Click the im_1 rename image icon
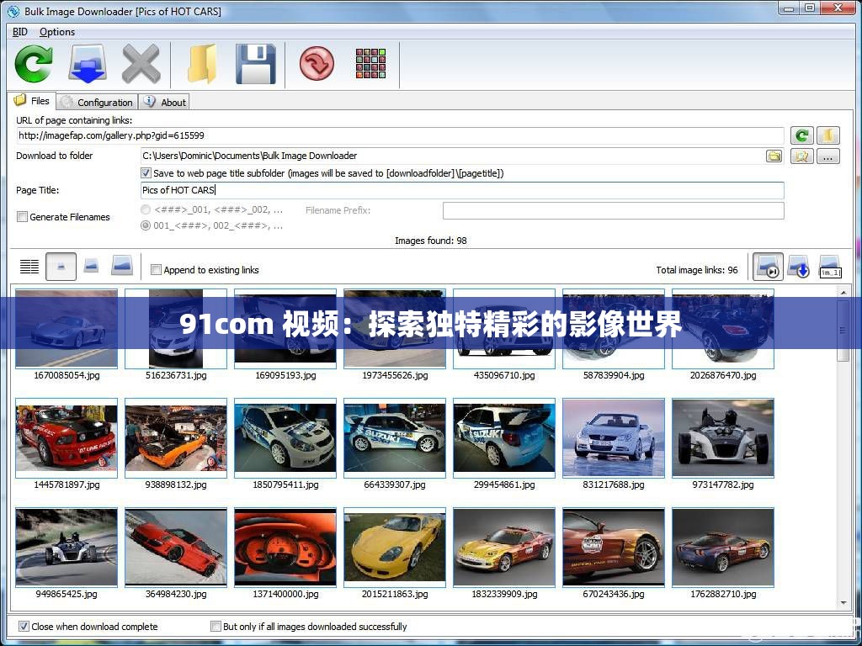862x646 pixels. (830, 267)
